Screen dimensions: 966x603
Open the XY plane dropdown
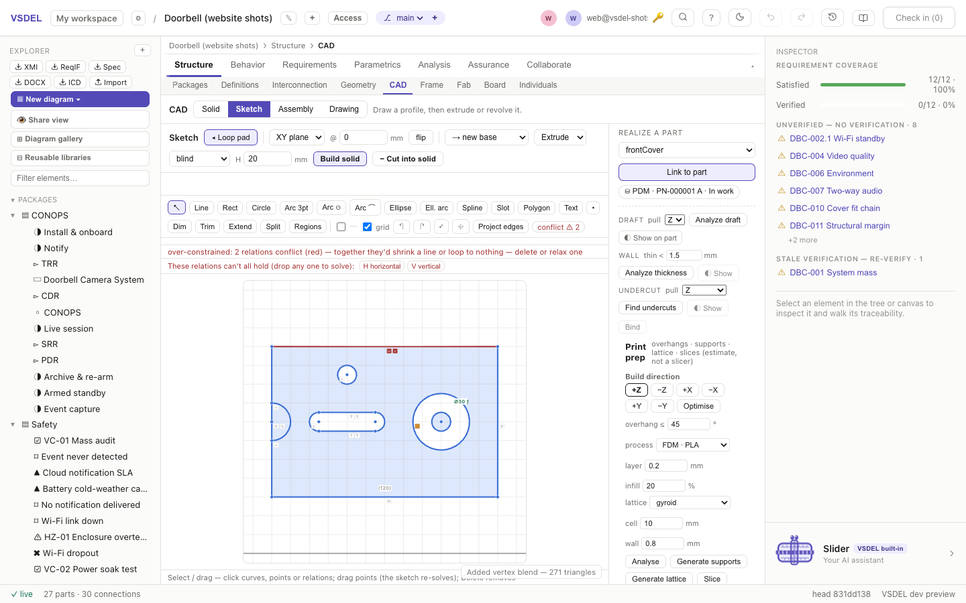[297, 137]
